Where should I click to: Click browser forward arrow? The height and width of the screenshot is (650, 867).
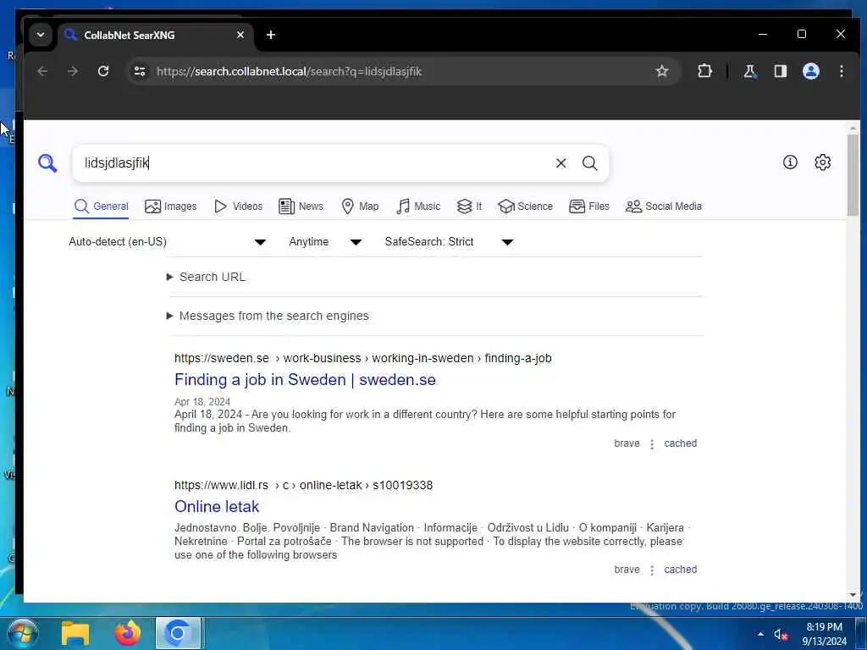[73, 71]
